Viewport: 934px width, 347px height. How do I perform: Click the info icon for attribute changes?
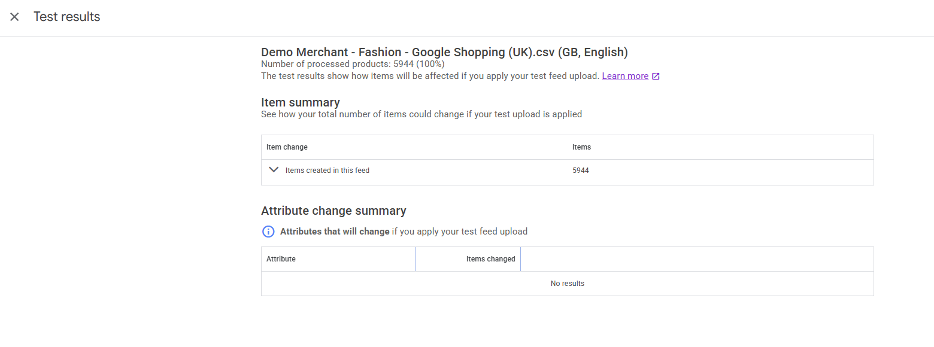(x=268, y=232)
